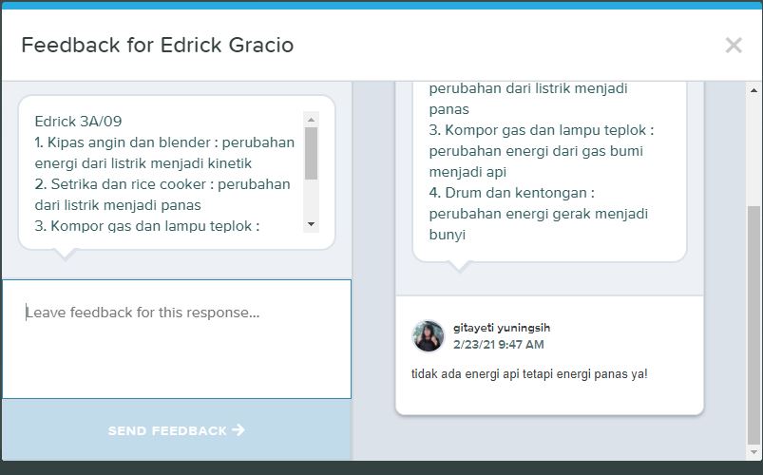Image resolution: width=763 pixels, height=475 pixels.
Task: Click the comment 'tidak ada energi api tetapi energi panas ya!'
Action: [x=529, y=374]
